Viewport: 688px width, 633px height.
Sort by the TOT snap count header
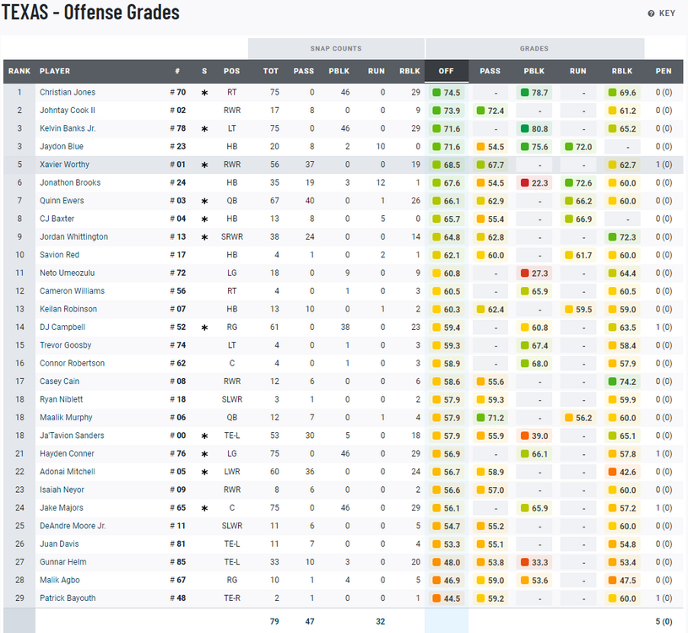[270, 71]
